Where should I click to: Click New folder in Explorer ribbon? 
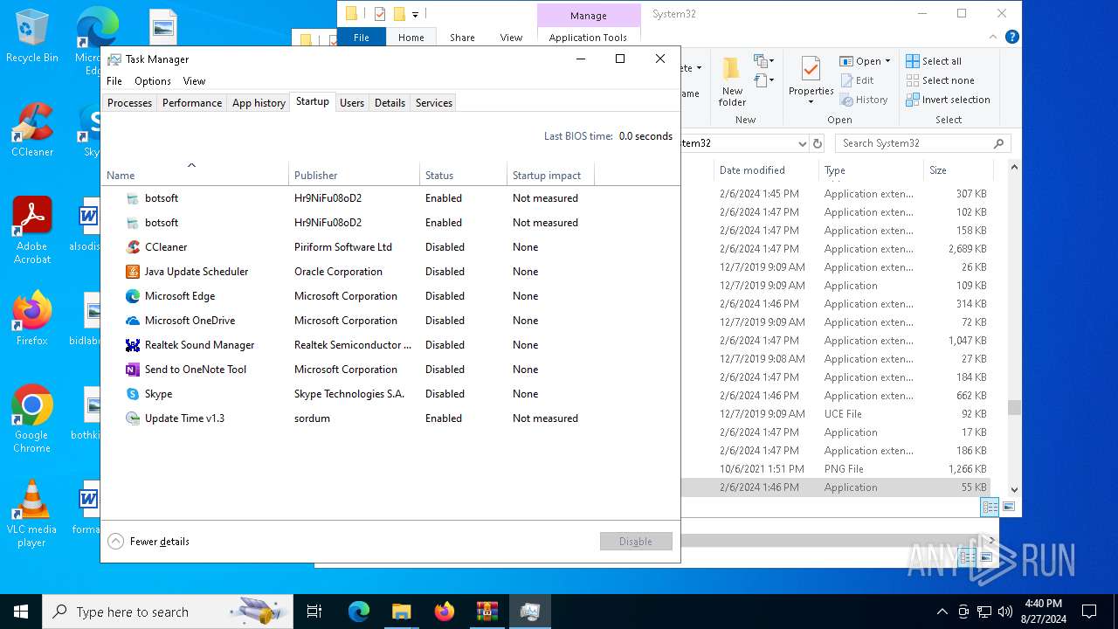click(x=732, y=82)
